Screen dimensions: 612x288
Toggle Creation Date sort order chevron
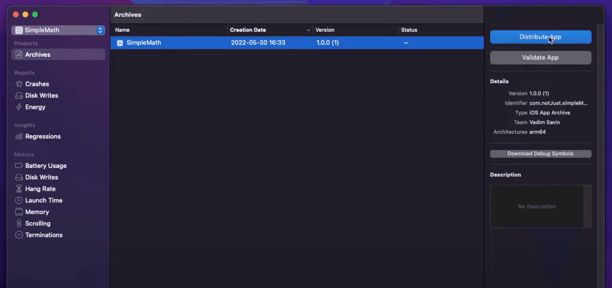tap(308, 30)
